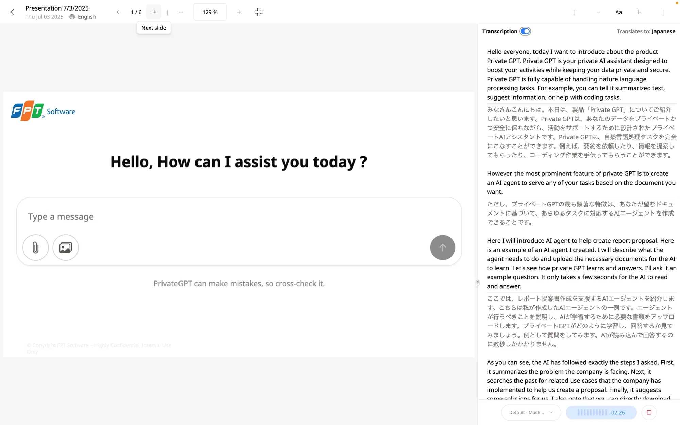
Task: Click the 129 % zoom field
Action: coord(210,12)
